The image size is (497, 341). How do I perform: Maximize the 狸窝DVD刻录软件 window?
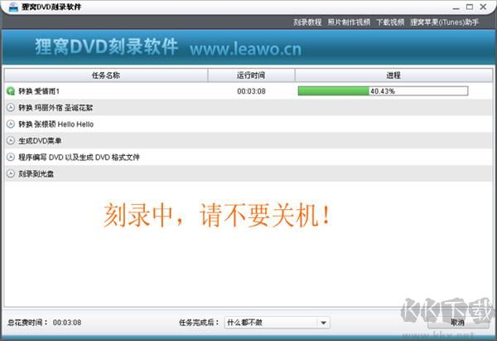[470, 7]
